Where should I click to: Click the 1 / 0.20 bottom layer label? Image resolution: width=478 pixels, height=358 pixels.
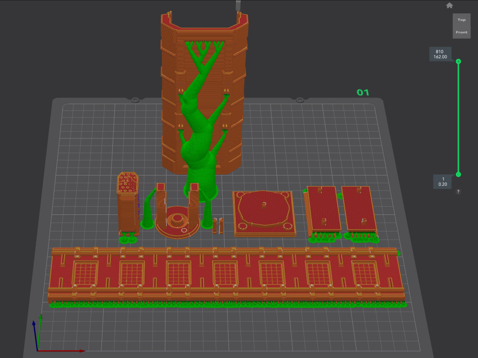coord(442,182)
